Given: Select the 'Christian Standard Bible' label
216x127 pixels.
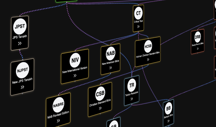Looking at the screenshot, I should click(x=100, y=103).
